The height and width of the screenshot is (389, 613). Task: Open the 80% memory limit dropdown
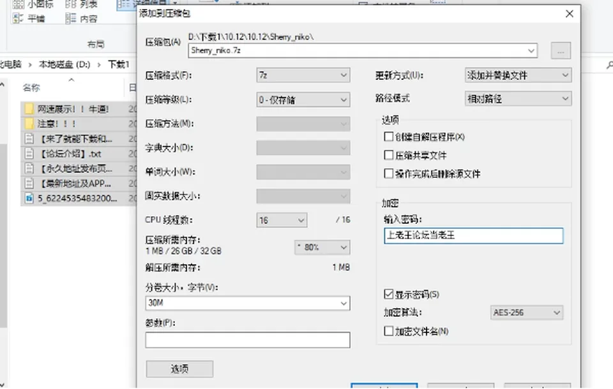(322, 247)
